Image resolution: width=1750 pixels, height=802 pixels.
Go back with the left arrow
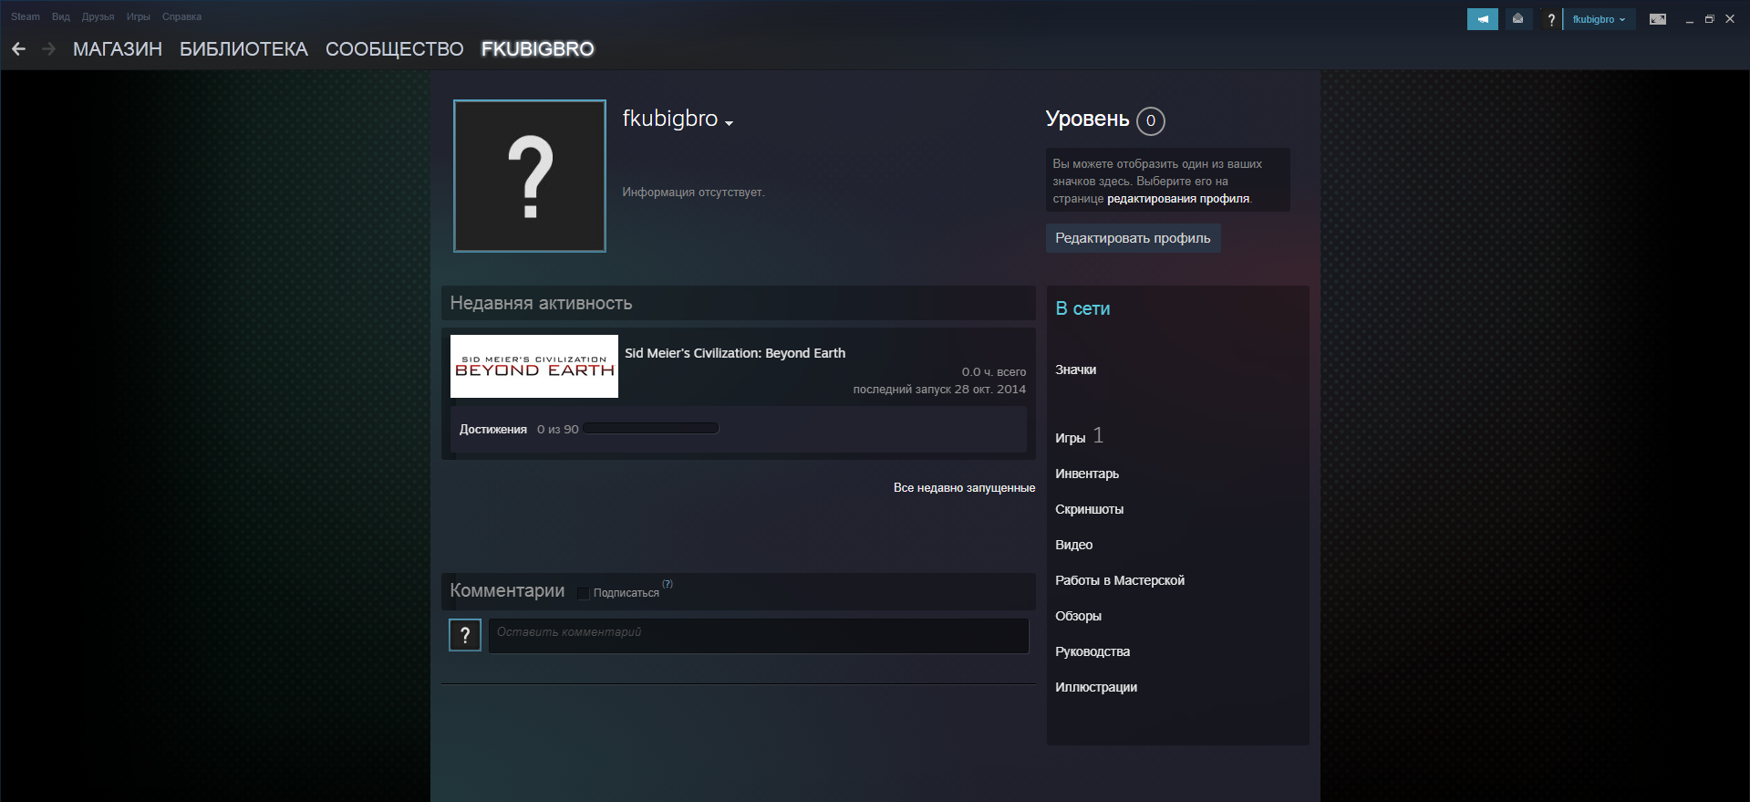pyautogui.click(x=18, y=49)
